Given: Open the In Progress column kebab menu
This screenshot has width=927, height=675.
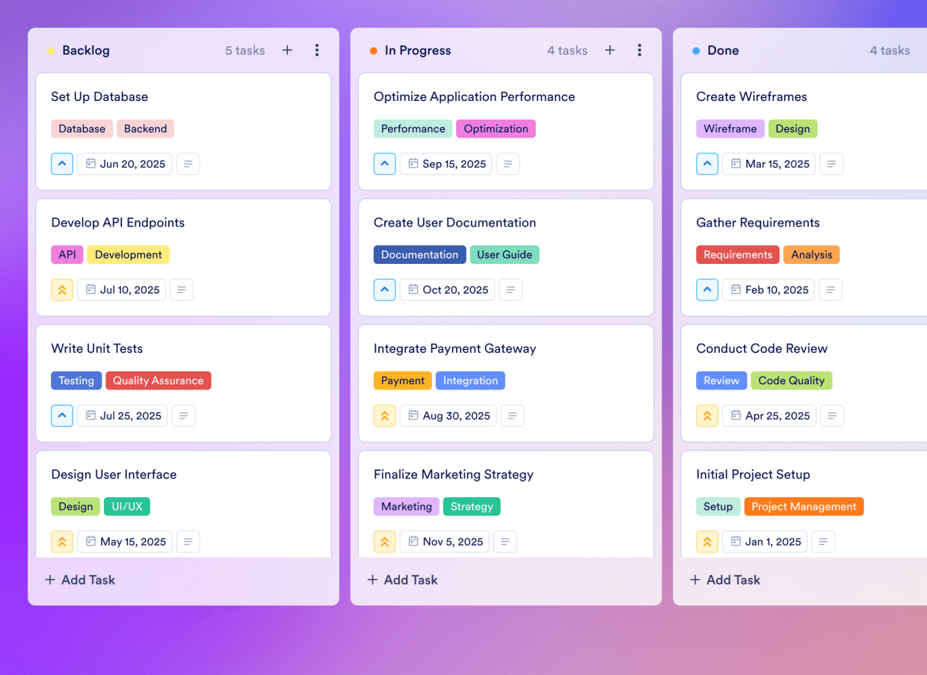Looking at the screenshot, I should (640, 50).
